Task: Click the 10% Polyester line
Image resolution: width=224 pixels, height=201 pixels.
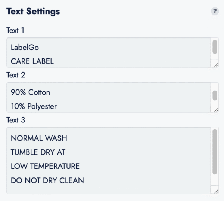Action: coord(34,106)
